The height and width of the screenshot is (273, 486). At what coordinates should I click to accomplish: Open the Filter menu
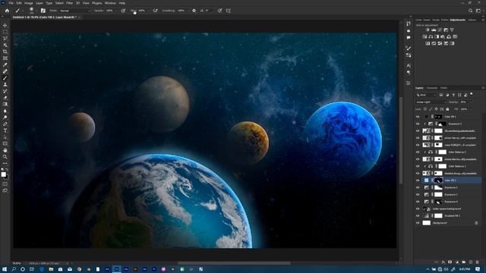[x=69, y=3]
